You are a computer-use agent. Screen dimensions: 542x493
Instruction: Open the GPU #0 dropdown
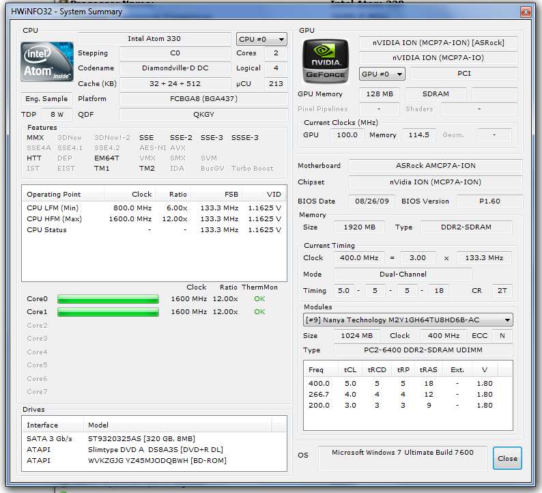pos(382,74)
